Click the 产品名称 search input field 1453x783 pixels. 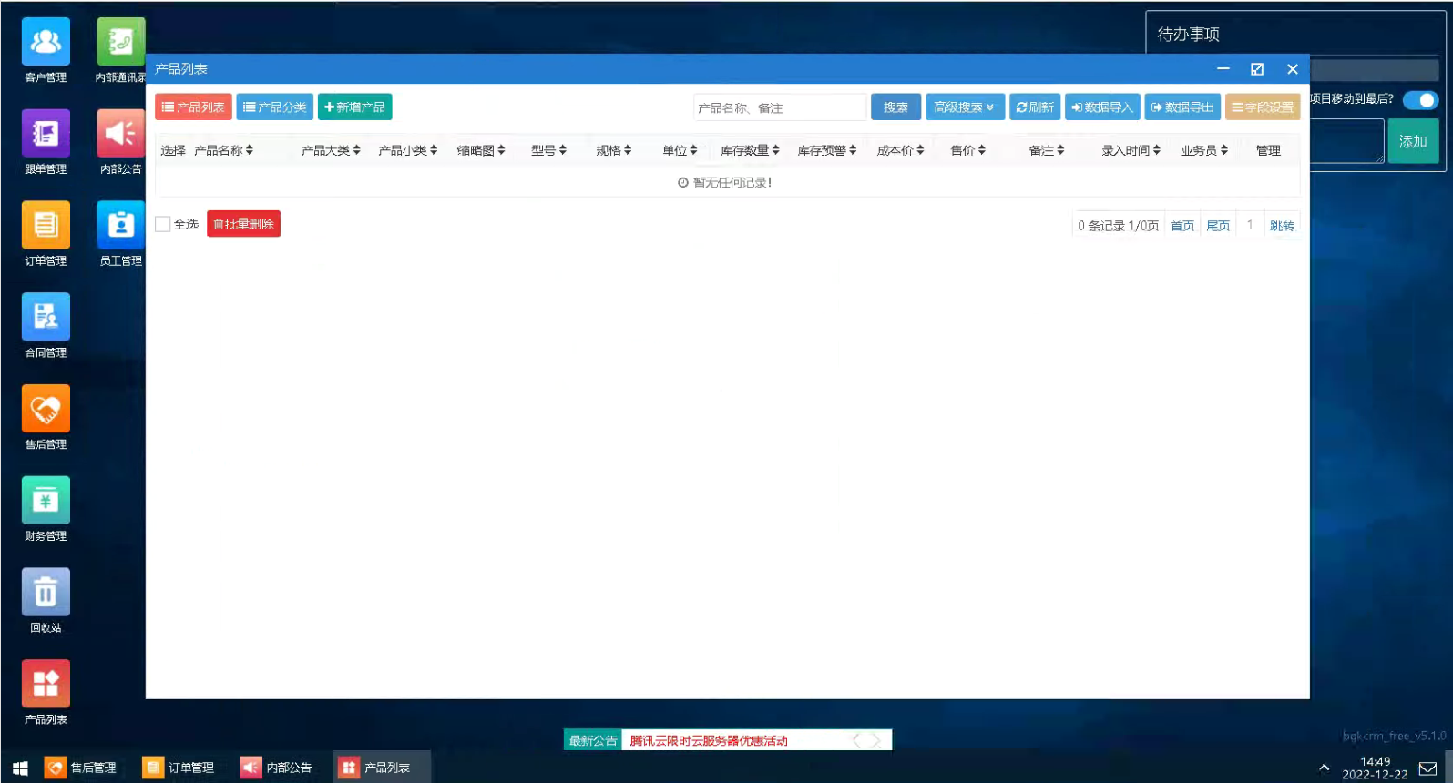(x=780, y=107)
